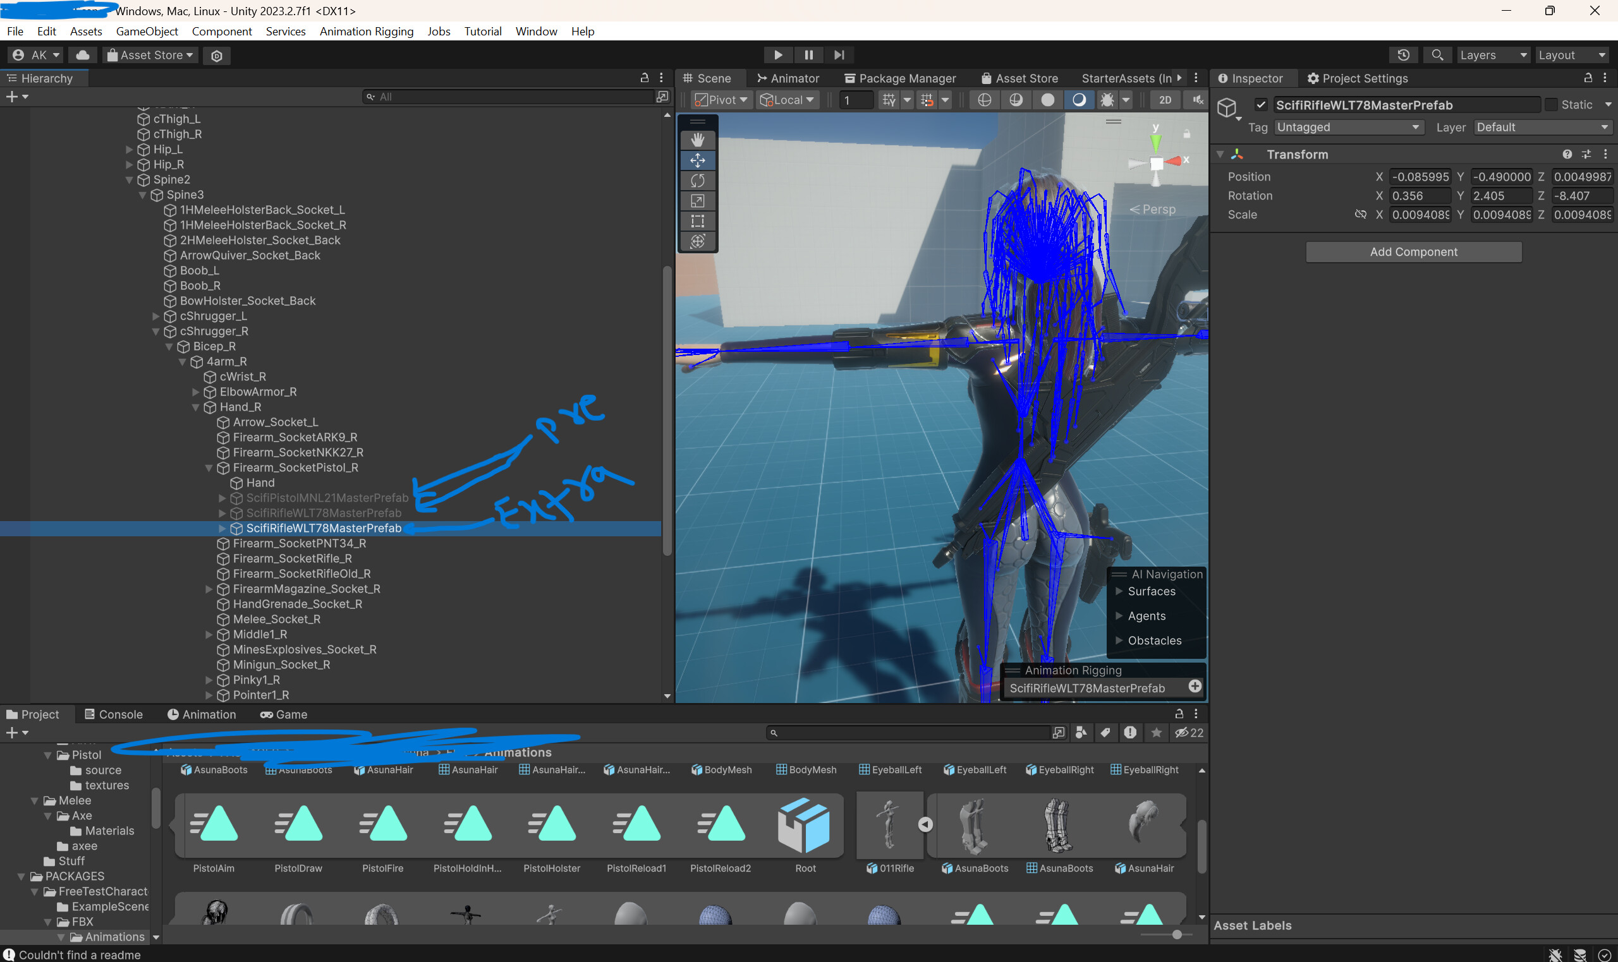Image resolution: width=1618 pixels, height=962 pixels.
Task: Select the Rotate tool in Scene toolbar
Action: click(x=698, y=180)
